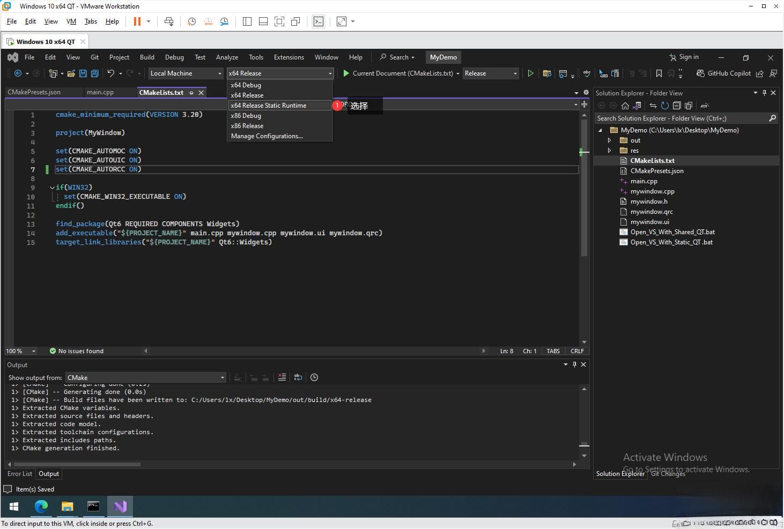784x529 pixels.
Task: Click the editor settings gear icon
Action: (x=586, y=93)
